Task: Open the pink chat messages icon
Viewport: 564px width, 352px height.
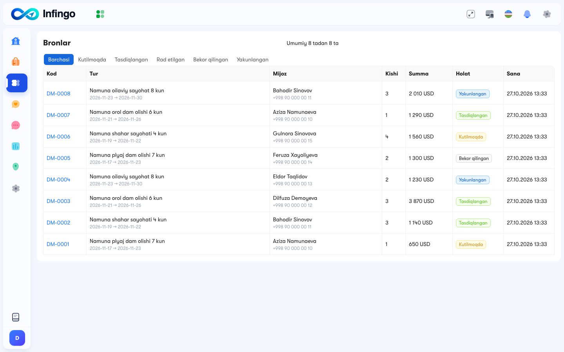Action: point(16,125)
